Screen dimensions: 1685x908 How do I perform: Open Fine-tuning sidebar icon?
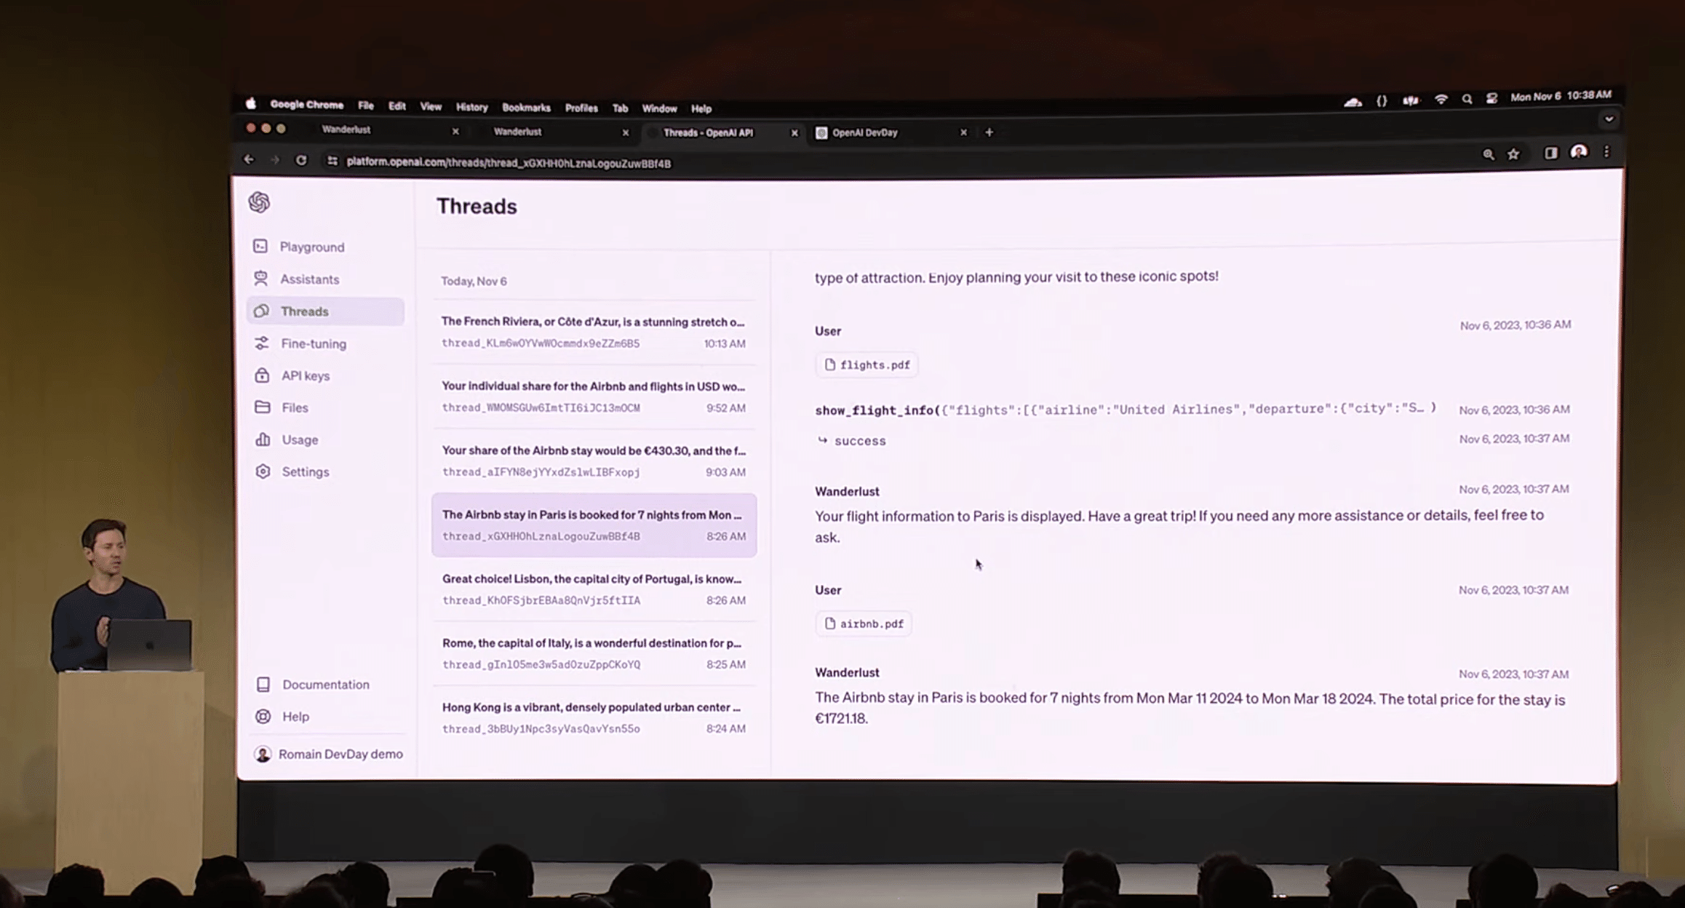click(262, 343)
